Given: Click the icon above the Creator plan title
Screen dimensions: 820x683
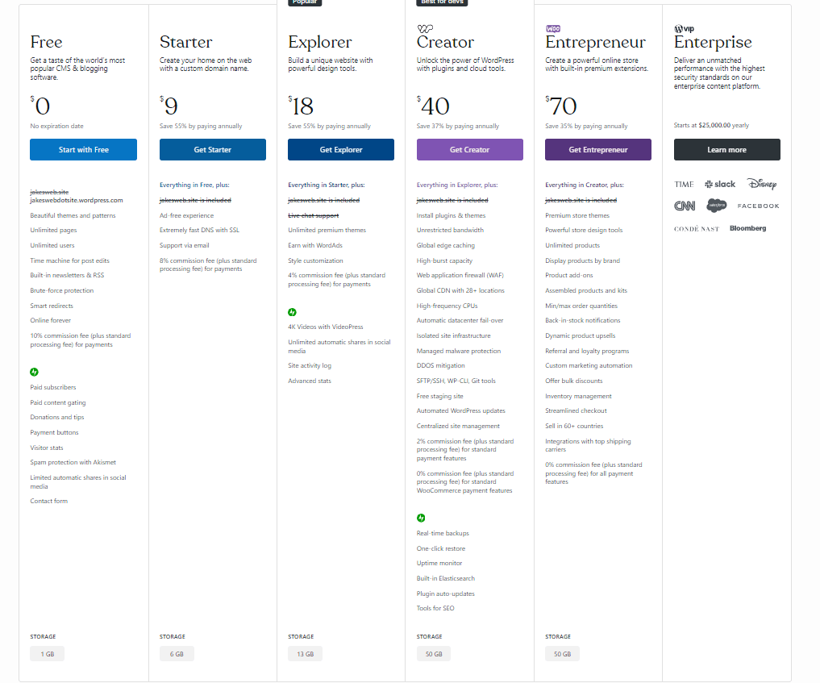Looking at the screenshot, I should (425, 28).
